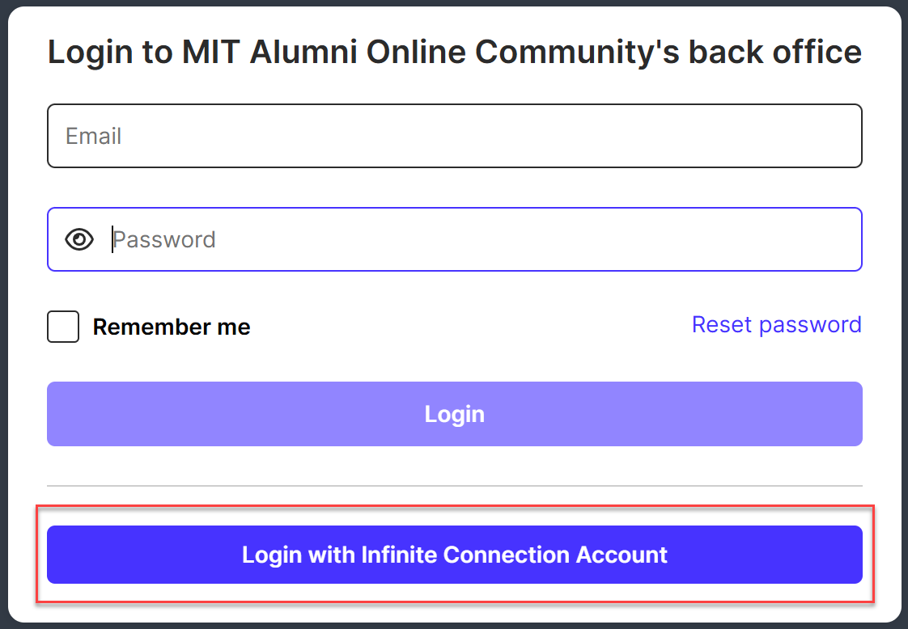Select the empty square beside Remember me

[63, 327]
